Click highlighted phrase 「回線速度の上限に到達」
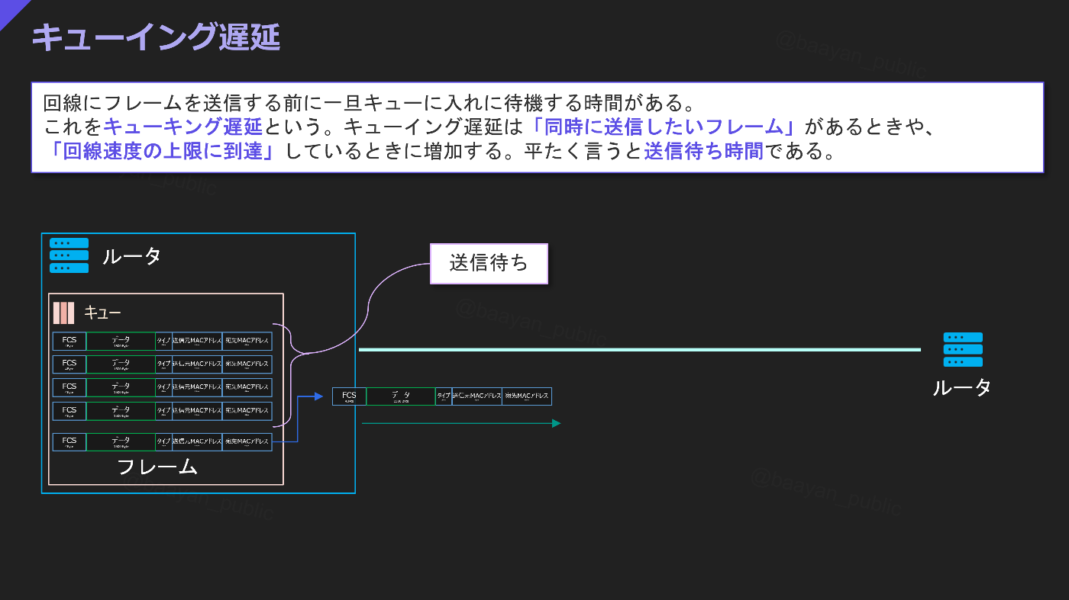 pos(164,150)
